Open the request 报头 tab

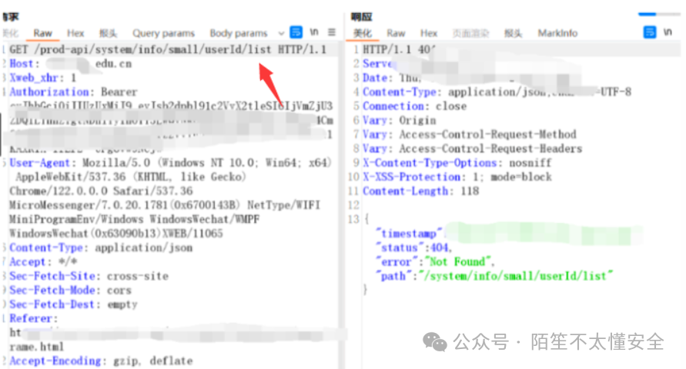point(108,33)
